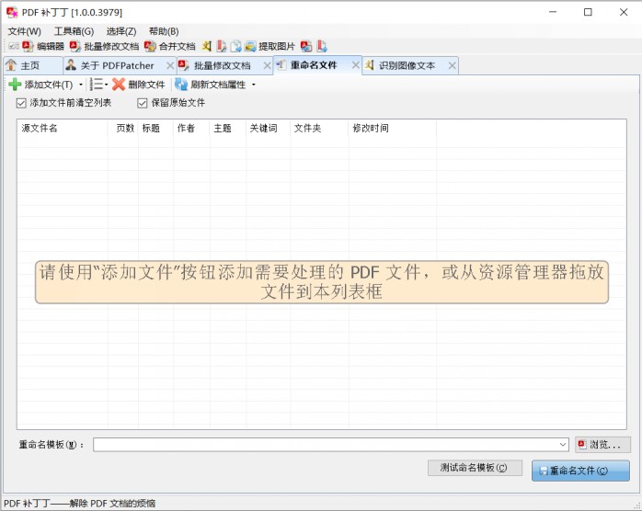Click the small checklist icon at toolbar start
The image size is (642, 511).
click(14, 46)
